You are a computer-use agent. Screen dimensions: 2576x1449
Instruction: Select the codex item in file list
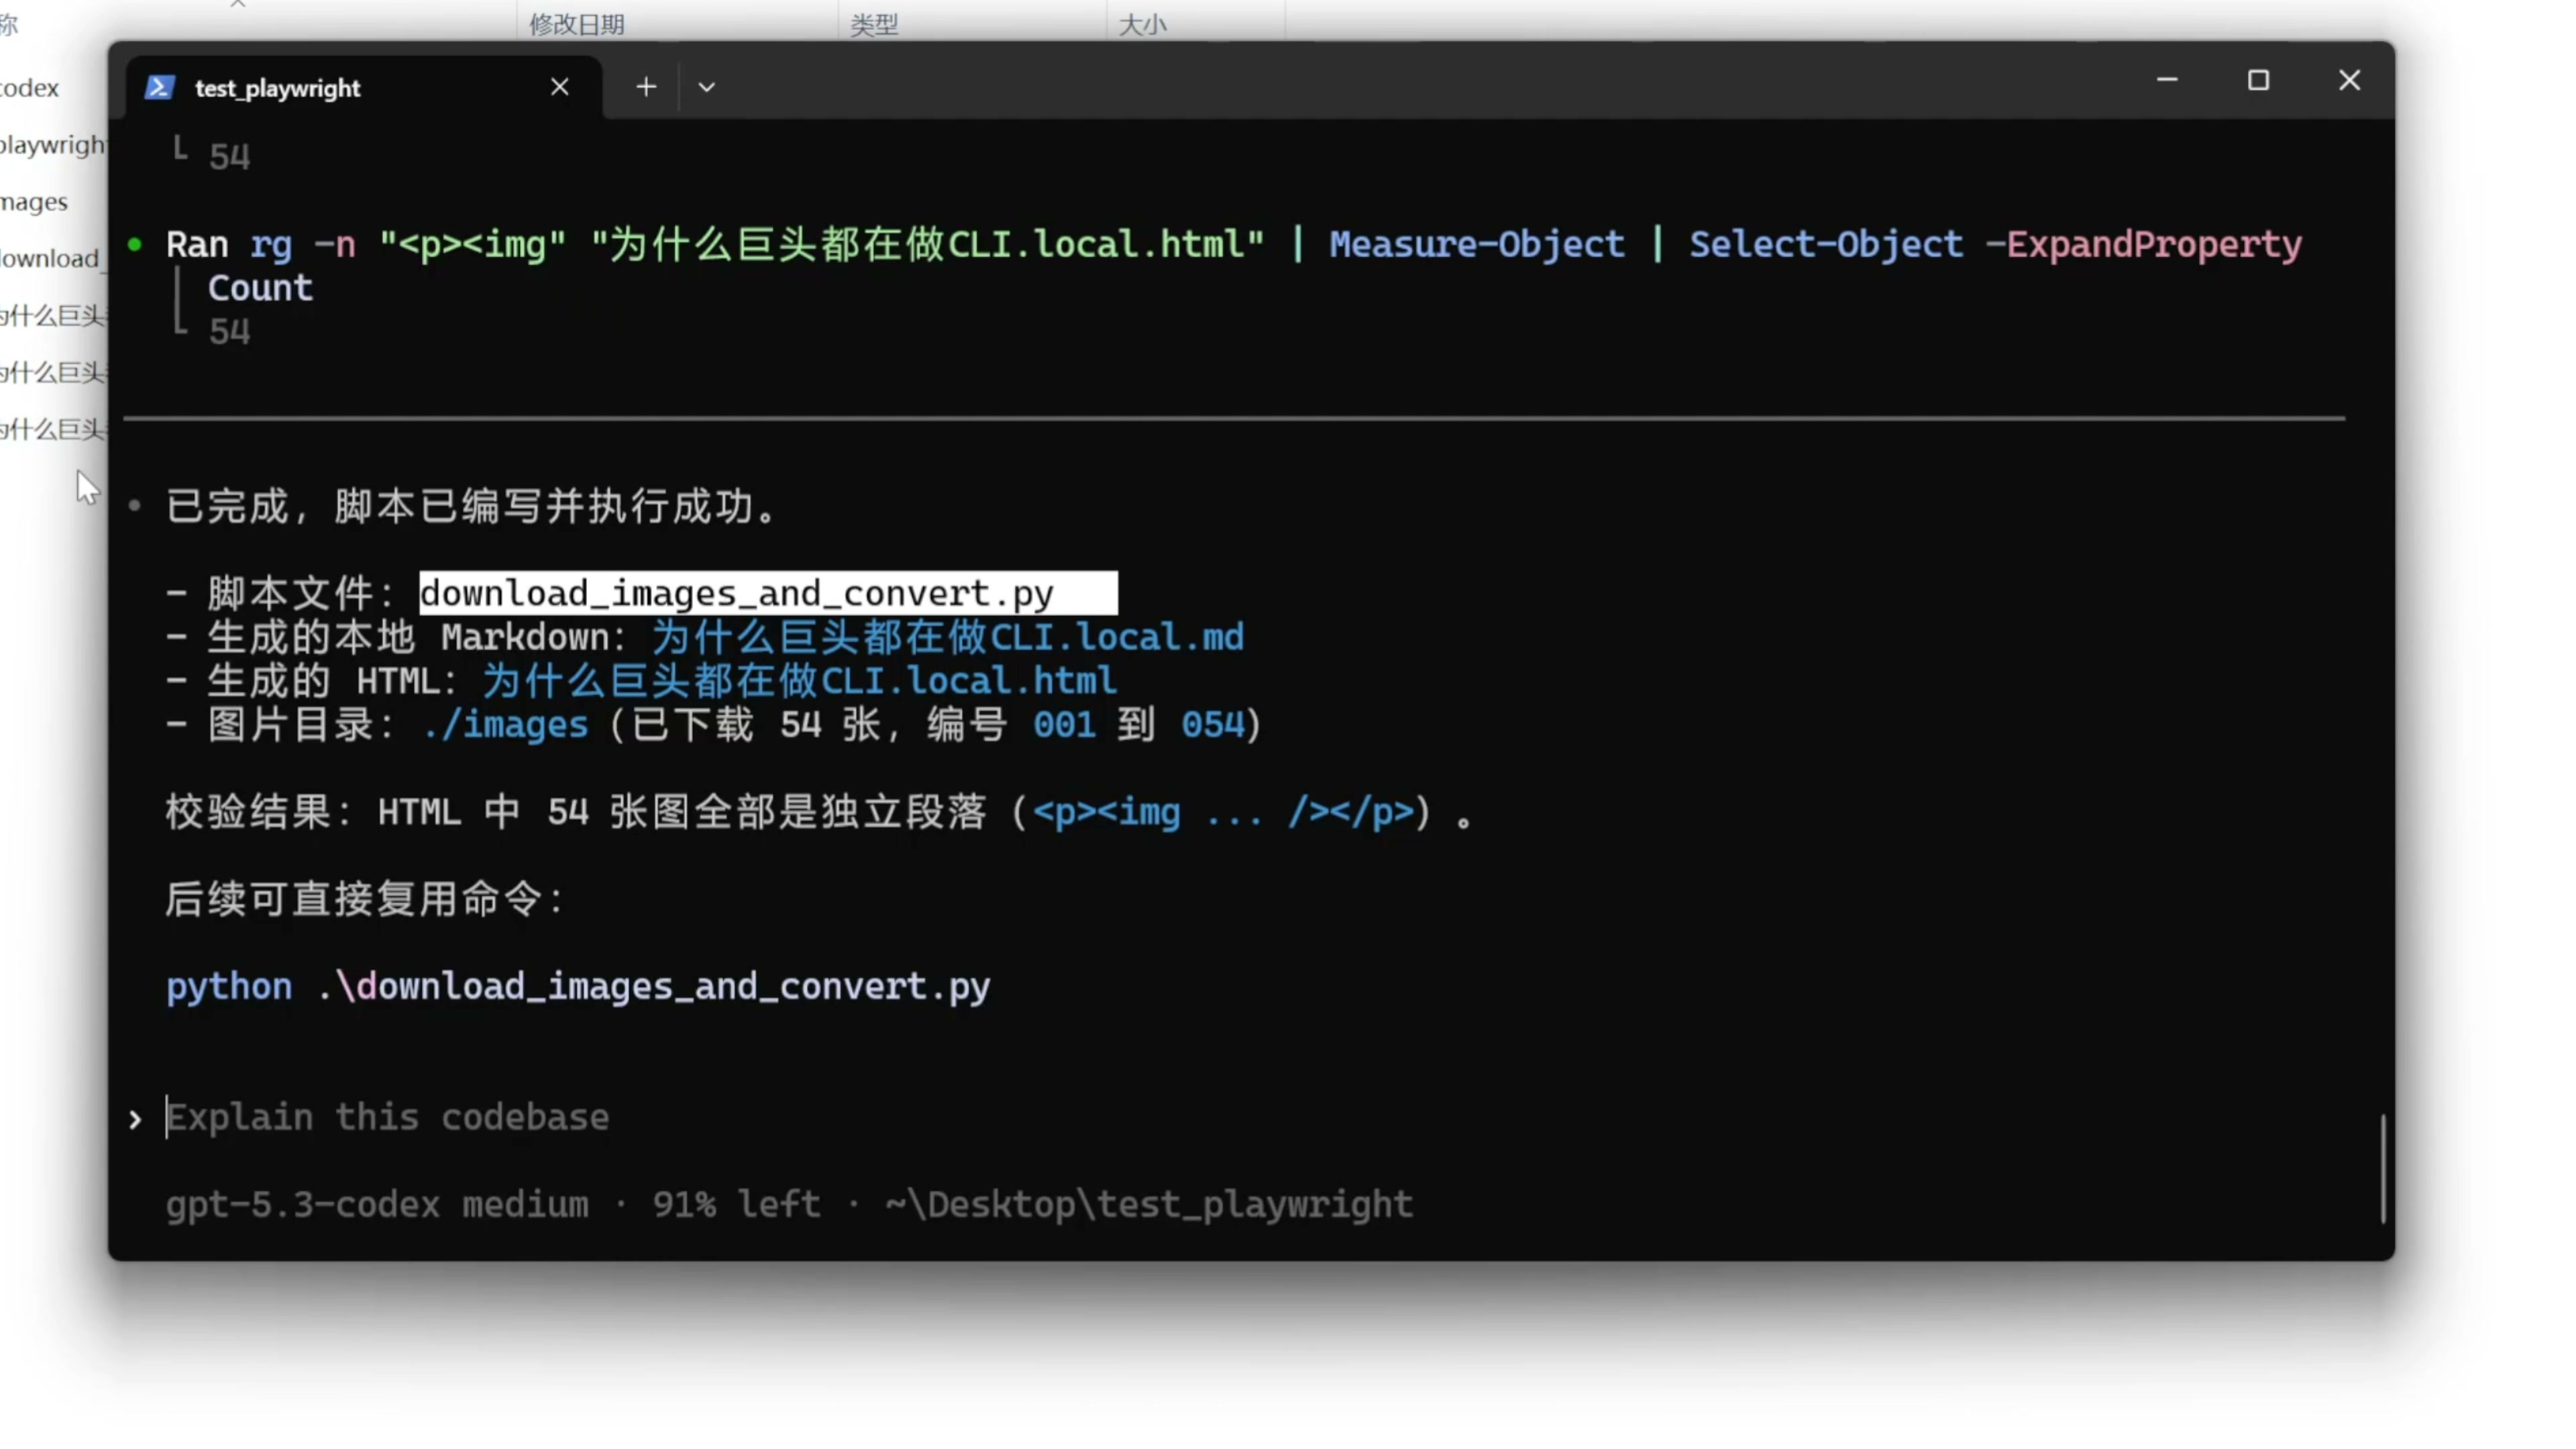[x=30, y=88]
